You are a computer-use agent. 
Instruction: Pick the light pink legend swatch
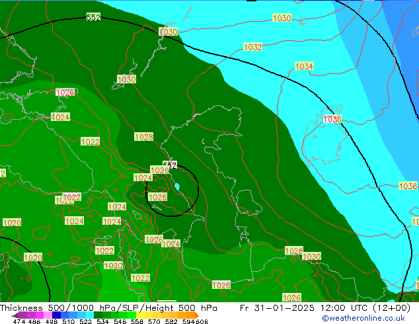pyautogui.click(x=48, y=315)
